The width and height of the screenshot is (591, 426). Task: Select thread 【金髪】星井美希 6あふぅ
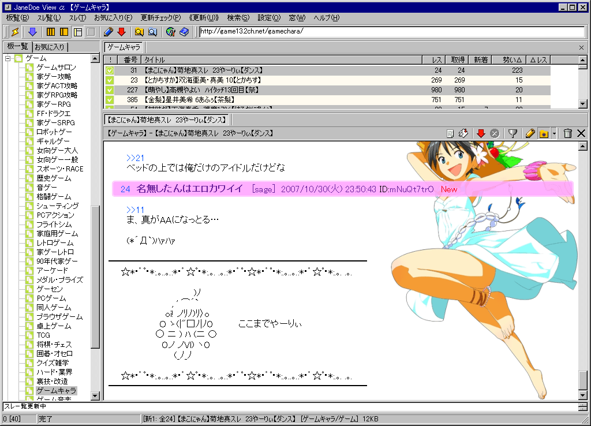pyautogui.click(x=189, y=100)
